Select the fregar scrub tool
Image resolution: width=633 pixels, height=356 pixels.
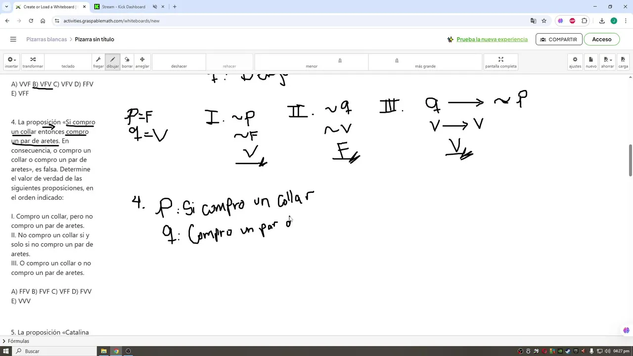click(x=98, y=62)
